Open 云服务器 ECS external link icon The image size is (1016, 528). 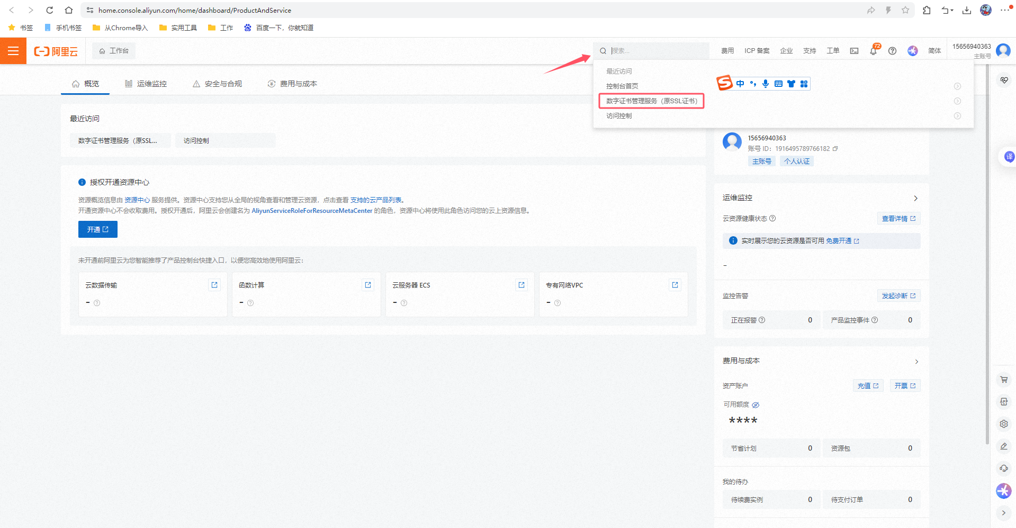point(522,285)
